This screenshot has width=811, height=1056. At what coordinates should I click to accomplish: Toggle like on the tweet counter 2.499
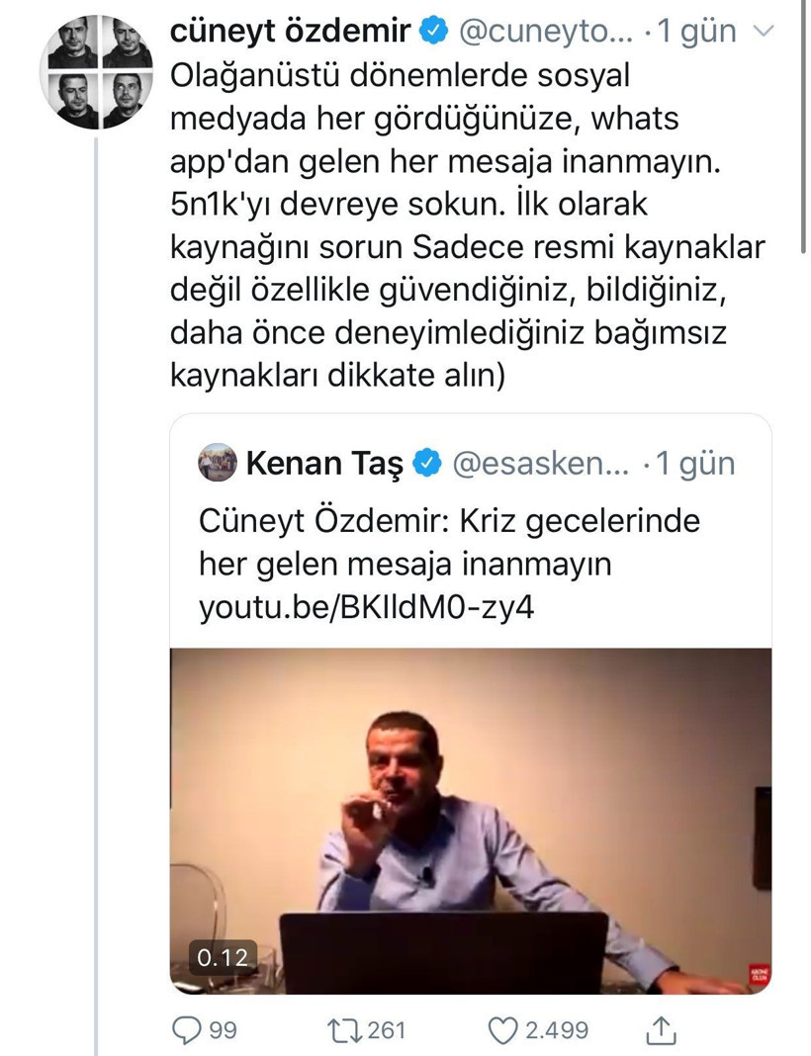tap(556, 1030)
